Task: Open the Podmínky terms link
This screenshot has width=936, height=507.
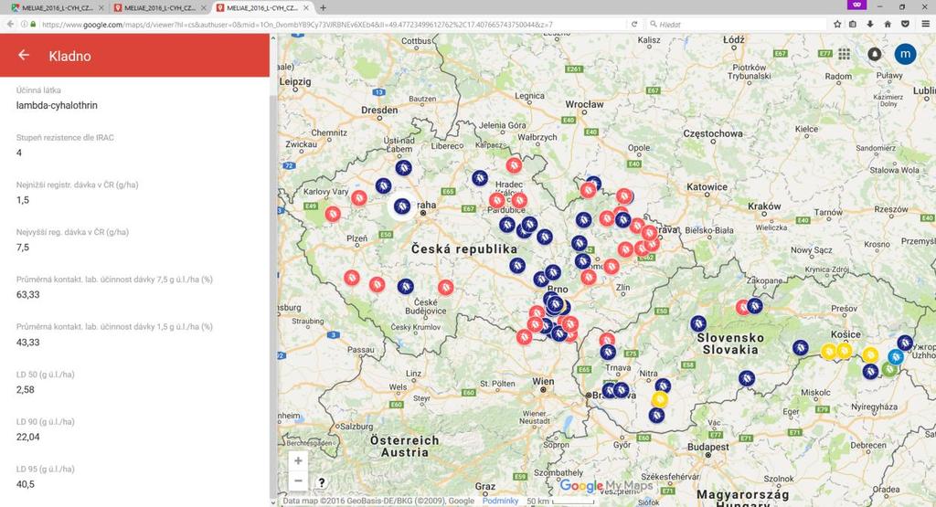Action: pos(500,501)
